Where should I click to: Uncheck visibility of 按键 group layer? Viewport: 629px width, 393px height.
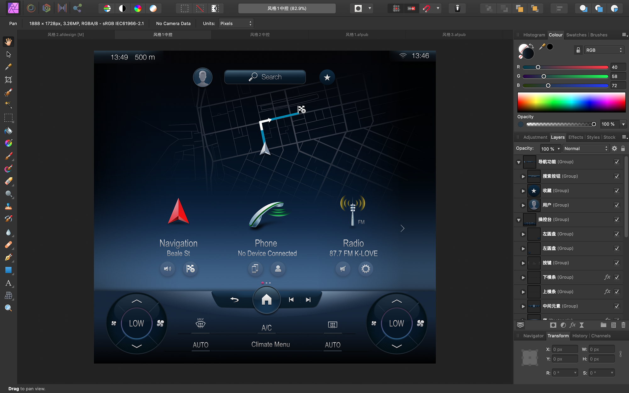point(616,263)
